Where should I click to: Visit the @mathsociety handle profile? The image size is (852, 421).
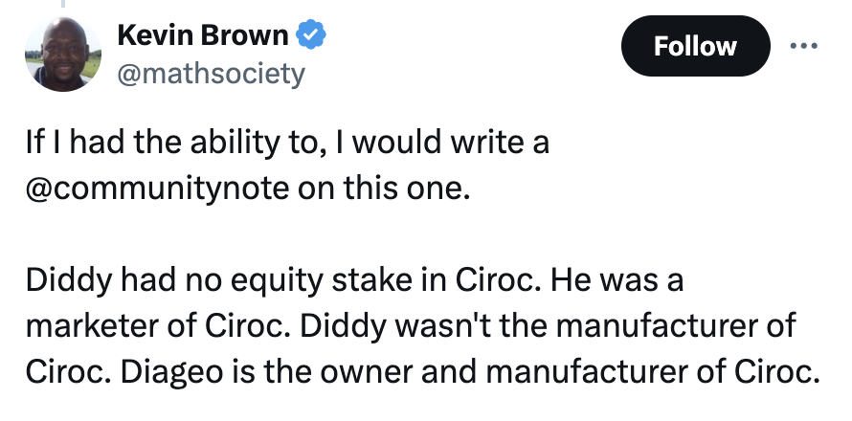tap(211, 74)
